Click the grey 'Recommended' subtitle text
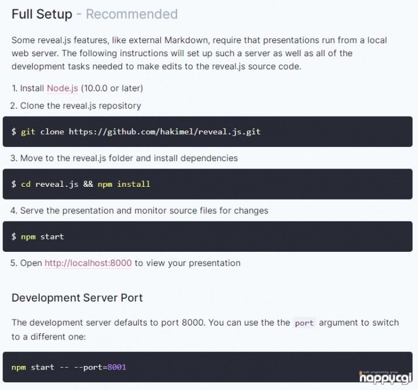This screenshot has width=418, height=390. [132, 14]
